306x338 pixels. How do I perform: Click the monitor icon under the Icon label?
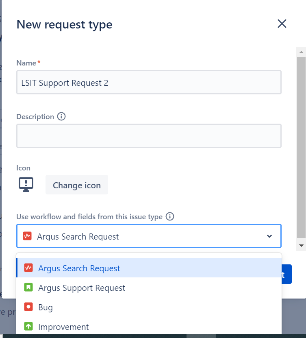pos(26,184)
